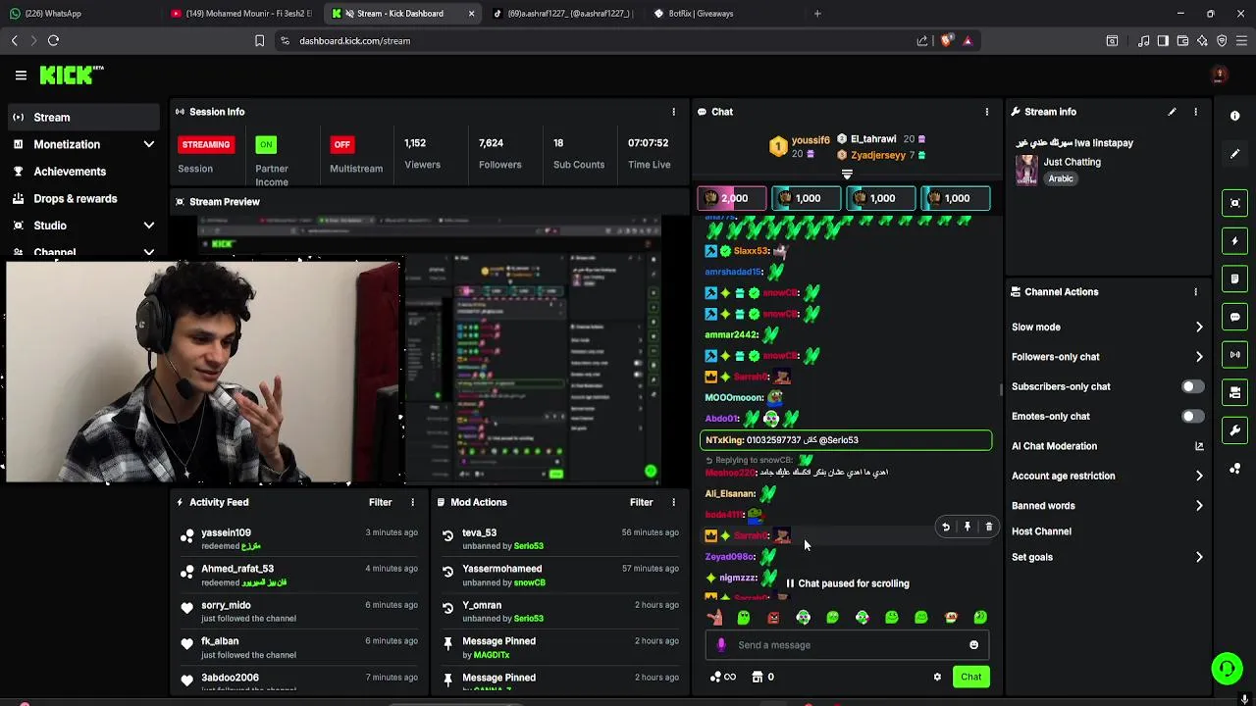Toggle the lightning bolt widget icon

pyautogui.click(x=1235, y=240)
